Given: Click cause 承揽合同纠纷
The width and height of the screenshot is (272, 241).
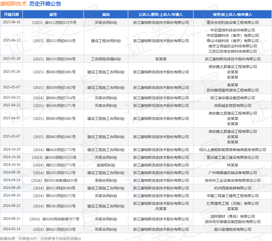Looking at the screenshot, I should (106, 180).
